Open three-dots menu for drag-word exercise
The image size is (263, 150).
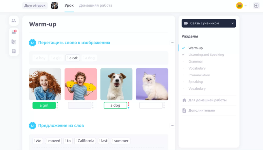coord(172,43)
